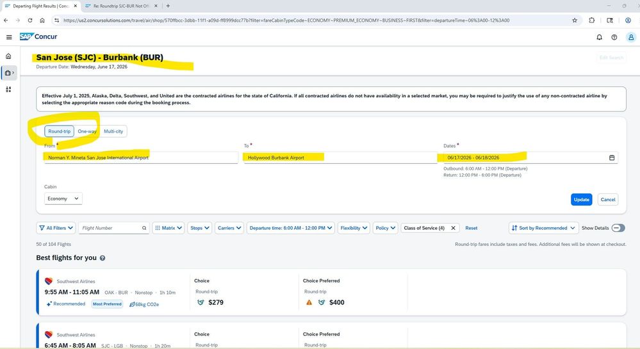Remove the Class of Service filter with X
The width and height of the screenshot is (640, 349).
(453, 228)
